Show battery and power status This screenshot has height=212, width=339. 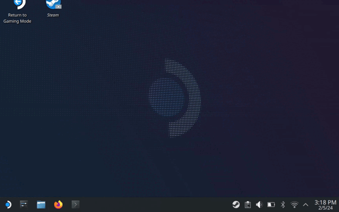pos(271,205)
